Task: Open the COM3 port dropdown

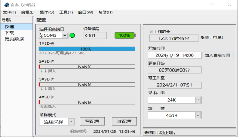Action: click(x=65, y=35)
